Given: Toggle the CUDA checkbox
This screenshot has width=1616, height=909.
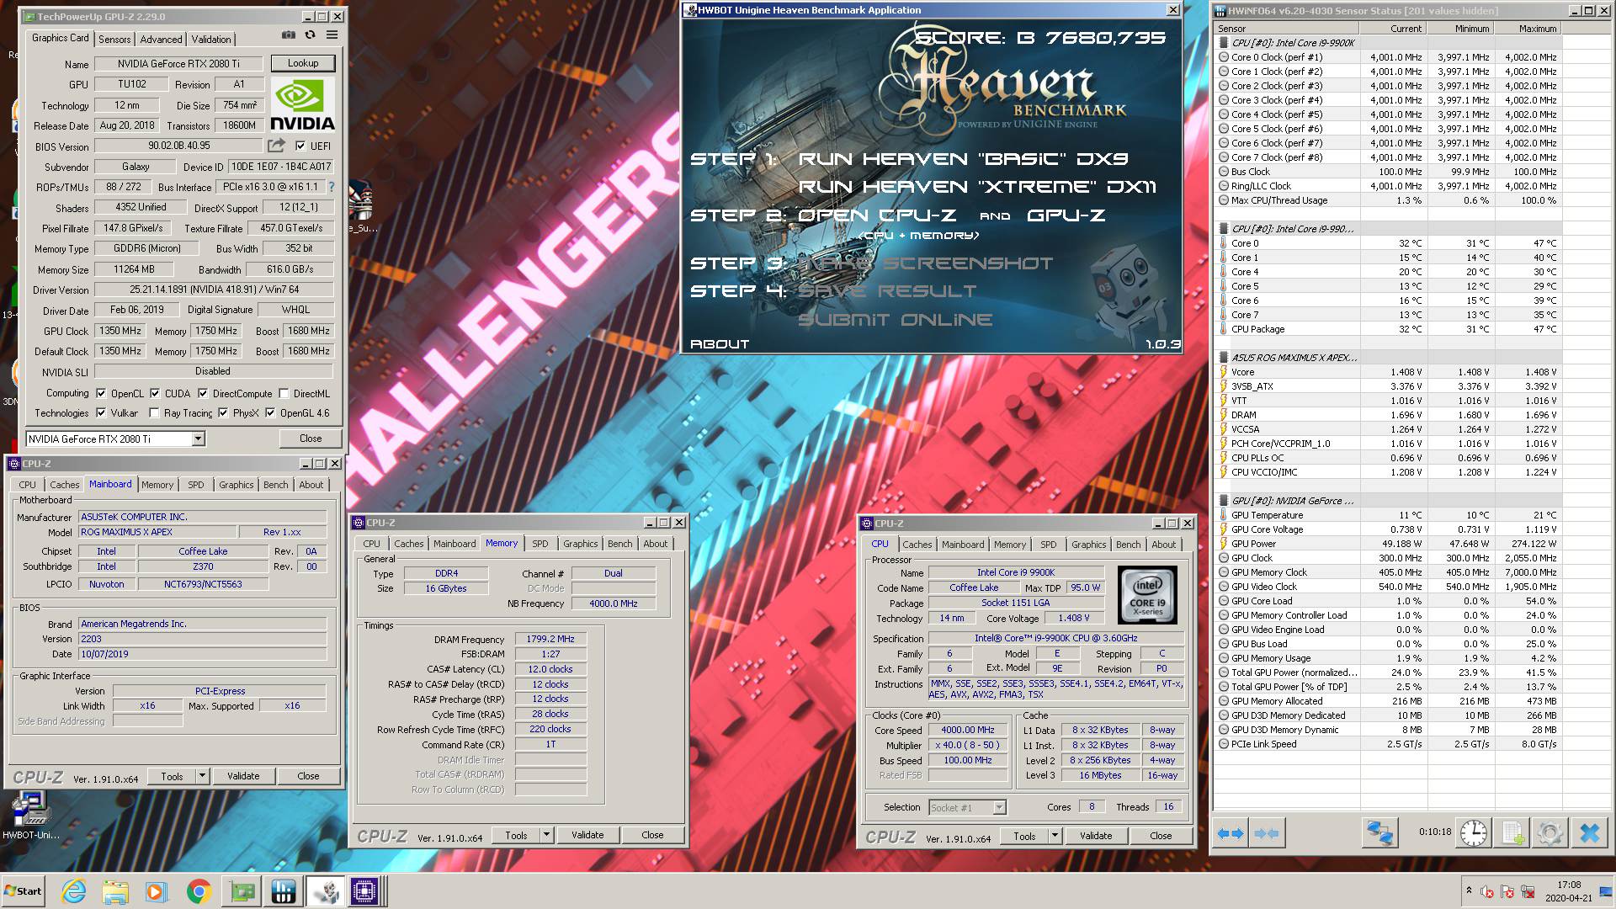Looking at the screenshot, I should (x=155, y=393).
